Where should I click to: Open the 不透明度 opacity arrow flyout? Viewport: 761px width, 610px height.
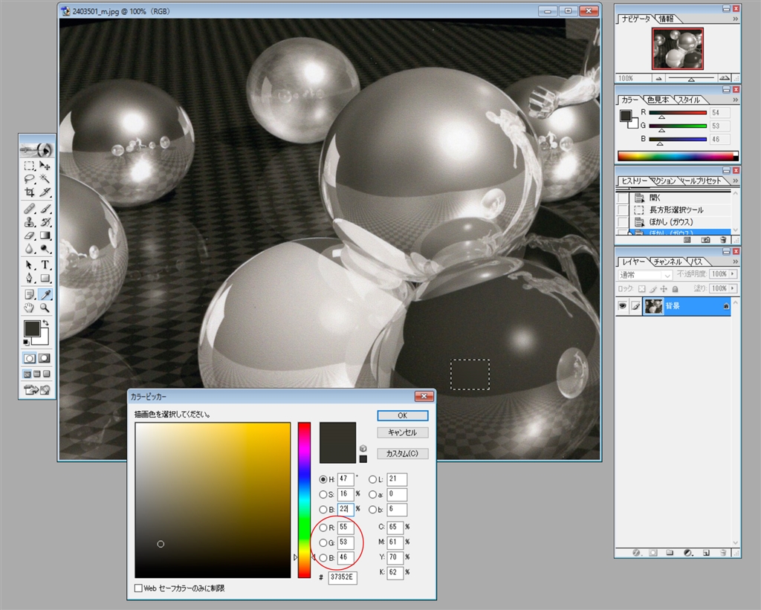(734, 275)
